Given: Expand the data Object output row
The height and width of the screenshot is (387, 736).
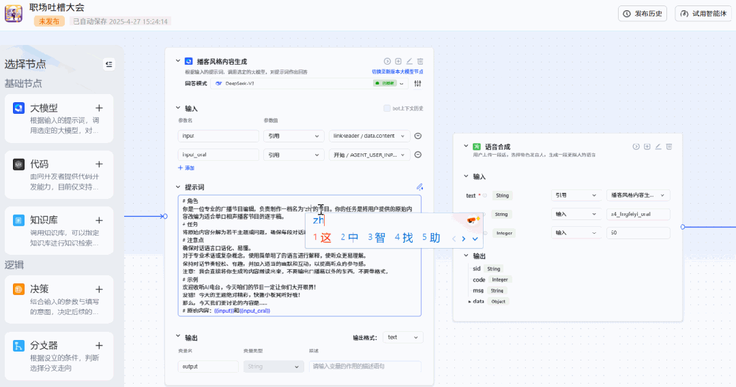Looking at the screenshot, I should (470, 302).
